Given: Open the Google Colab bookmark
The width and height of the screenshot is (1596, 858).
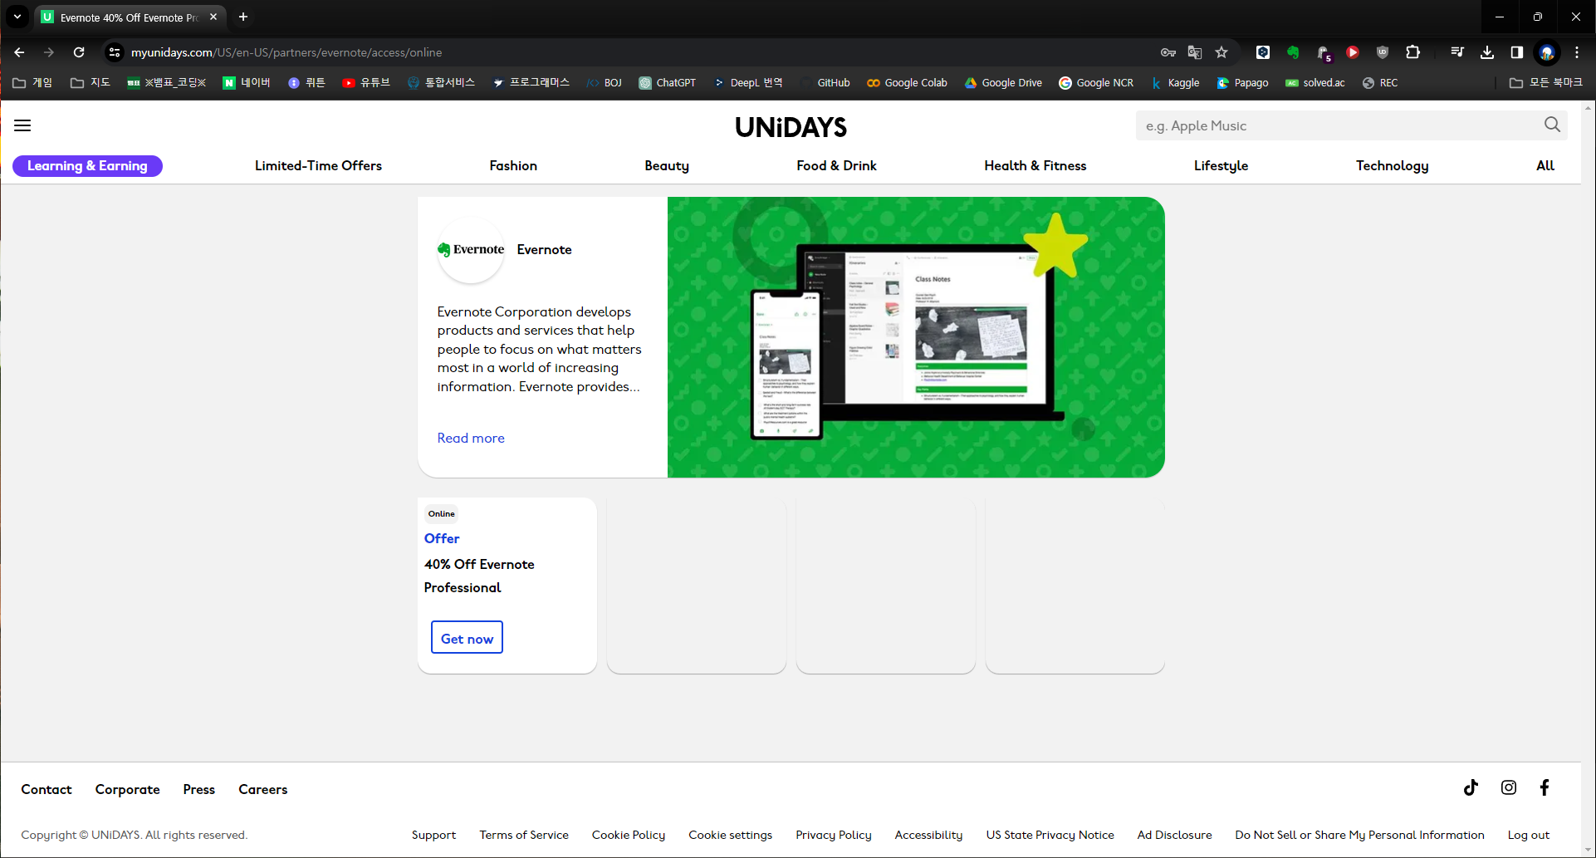Looking at the screenshot, I should [907, 82].
